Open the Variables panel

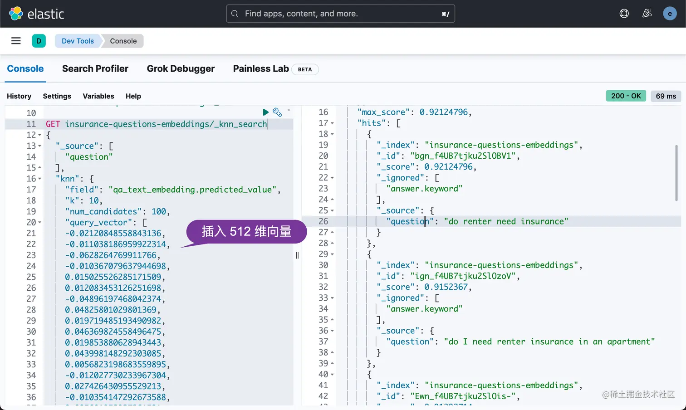click(98, 96)
